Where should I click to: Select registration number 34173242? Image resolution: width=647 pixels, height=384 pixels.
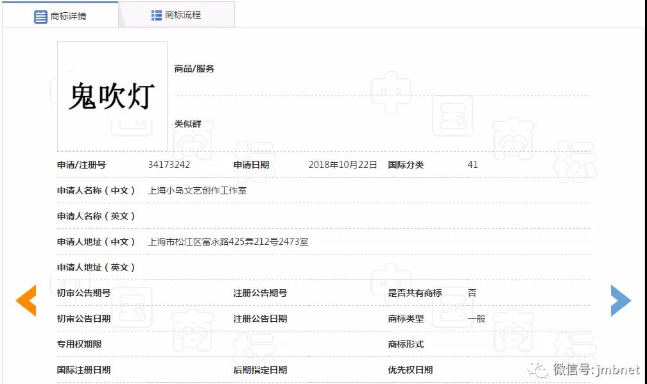coord(169,165)
